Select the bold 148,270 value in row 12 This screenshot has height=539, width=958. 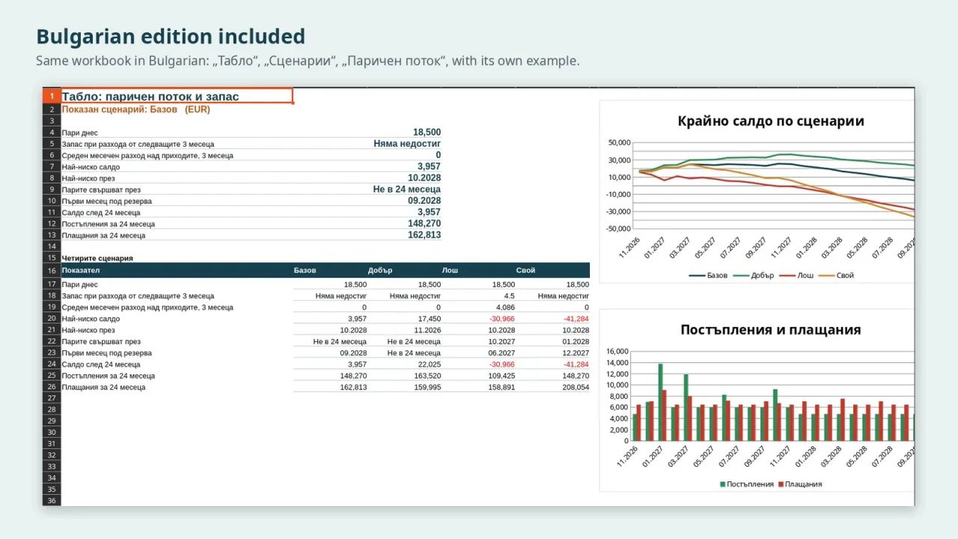point(424,224)
